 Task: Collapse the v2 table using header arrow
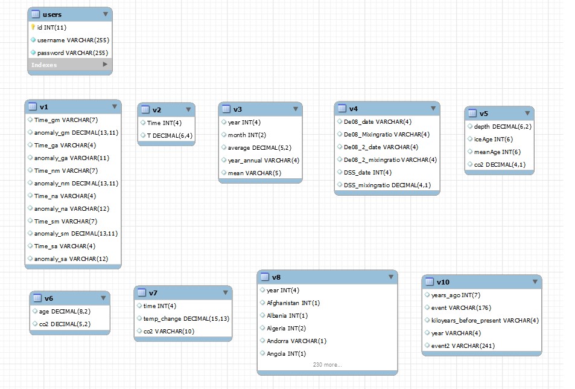(188, 109)
